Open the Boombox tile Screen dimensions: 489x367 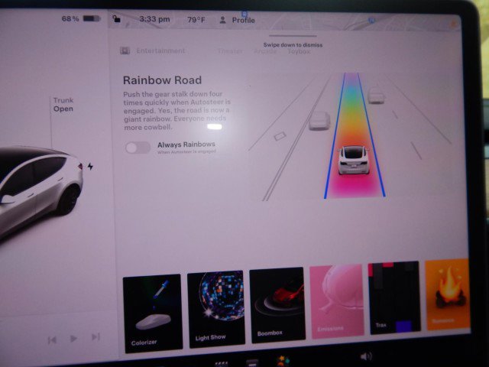tap(277, 304)
